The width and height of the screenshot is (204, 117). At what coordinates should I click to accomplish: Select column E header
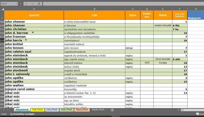[x=163, y=9]
